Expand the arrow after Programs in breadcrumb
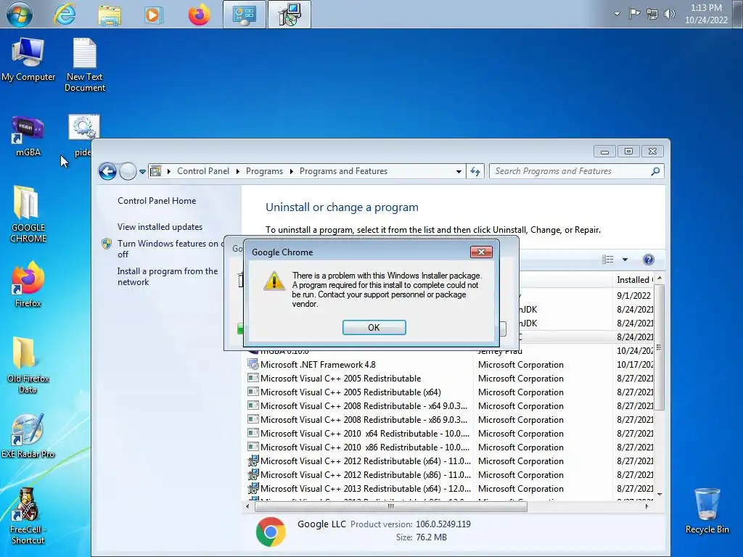 (291, 171)
